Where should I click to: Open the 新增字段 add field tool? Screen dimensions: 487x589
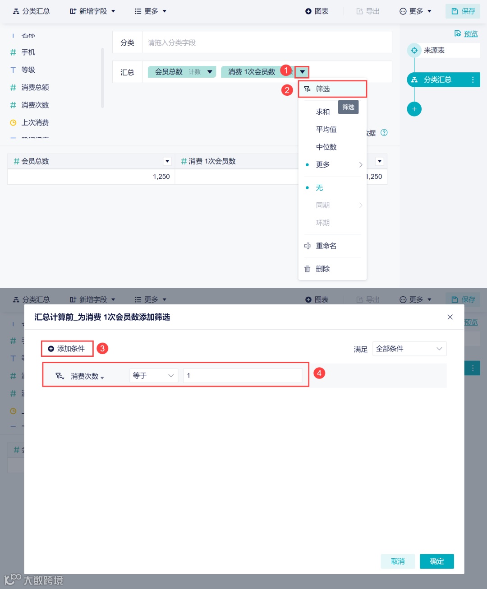click(x=92, y=11)
